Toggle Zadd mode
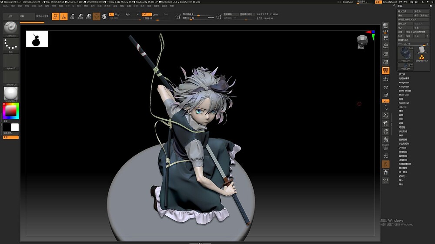The width and height of the screenshot is (435, 244). [147, 14]
